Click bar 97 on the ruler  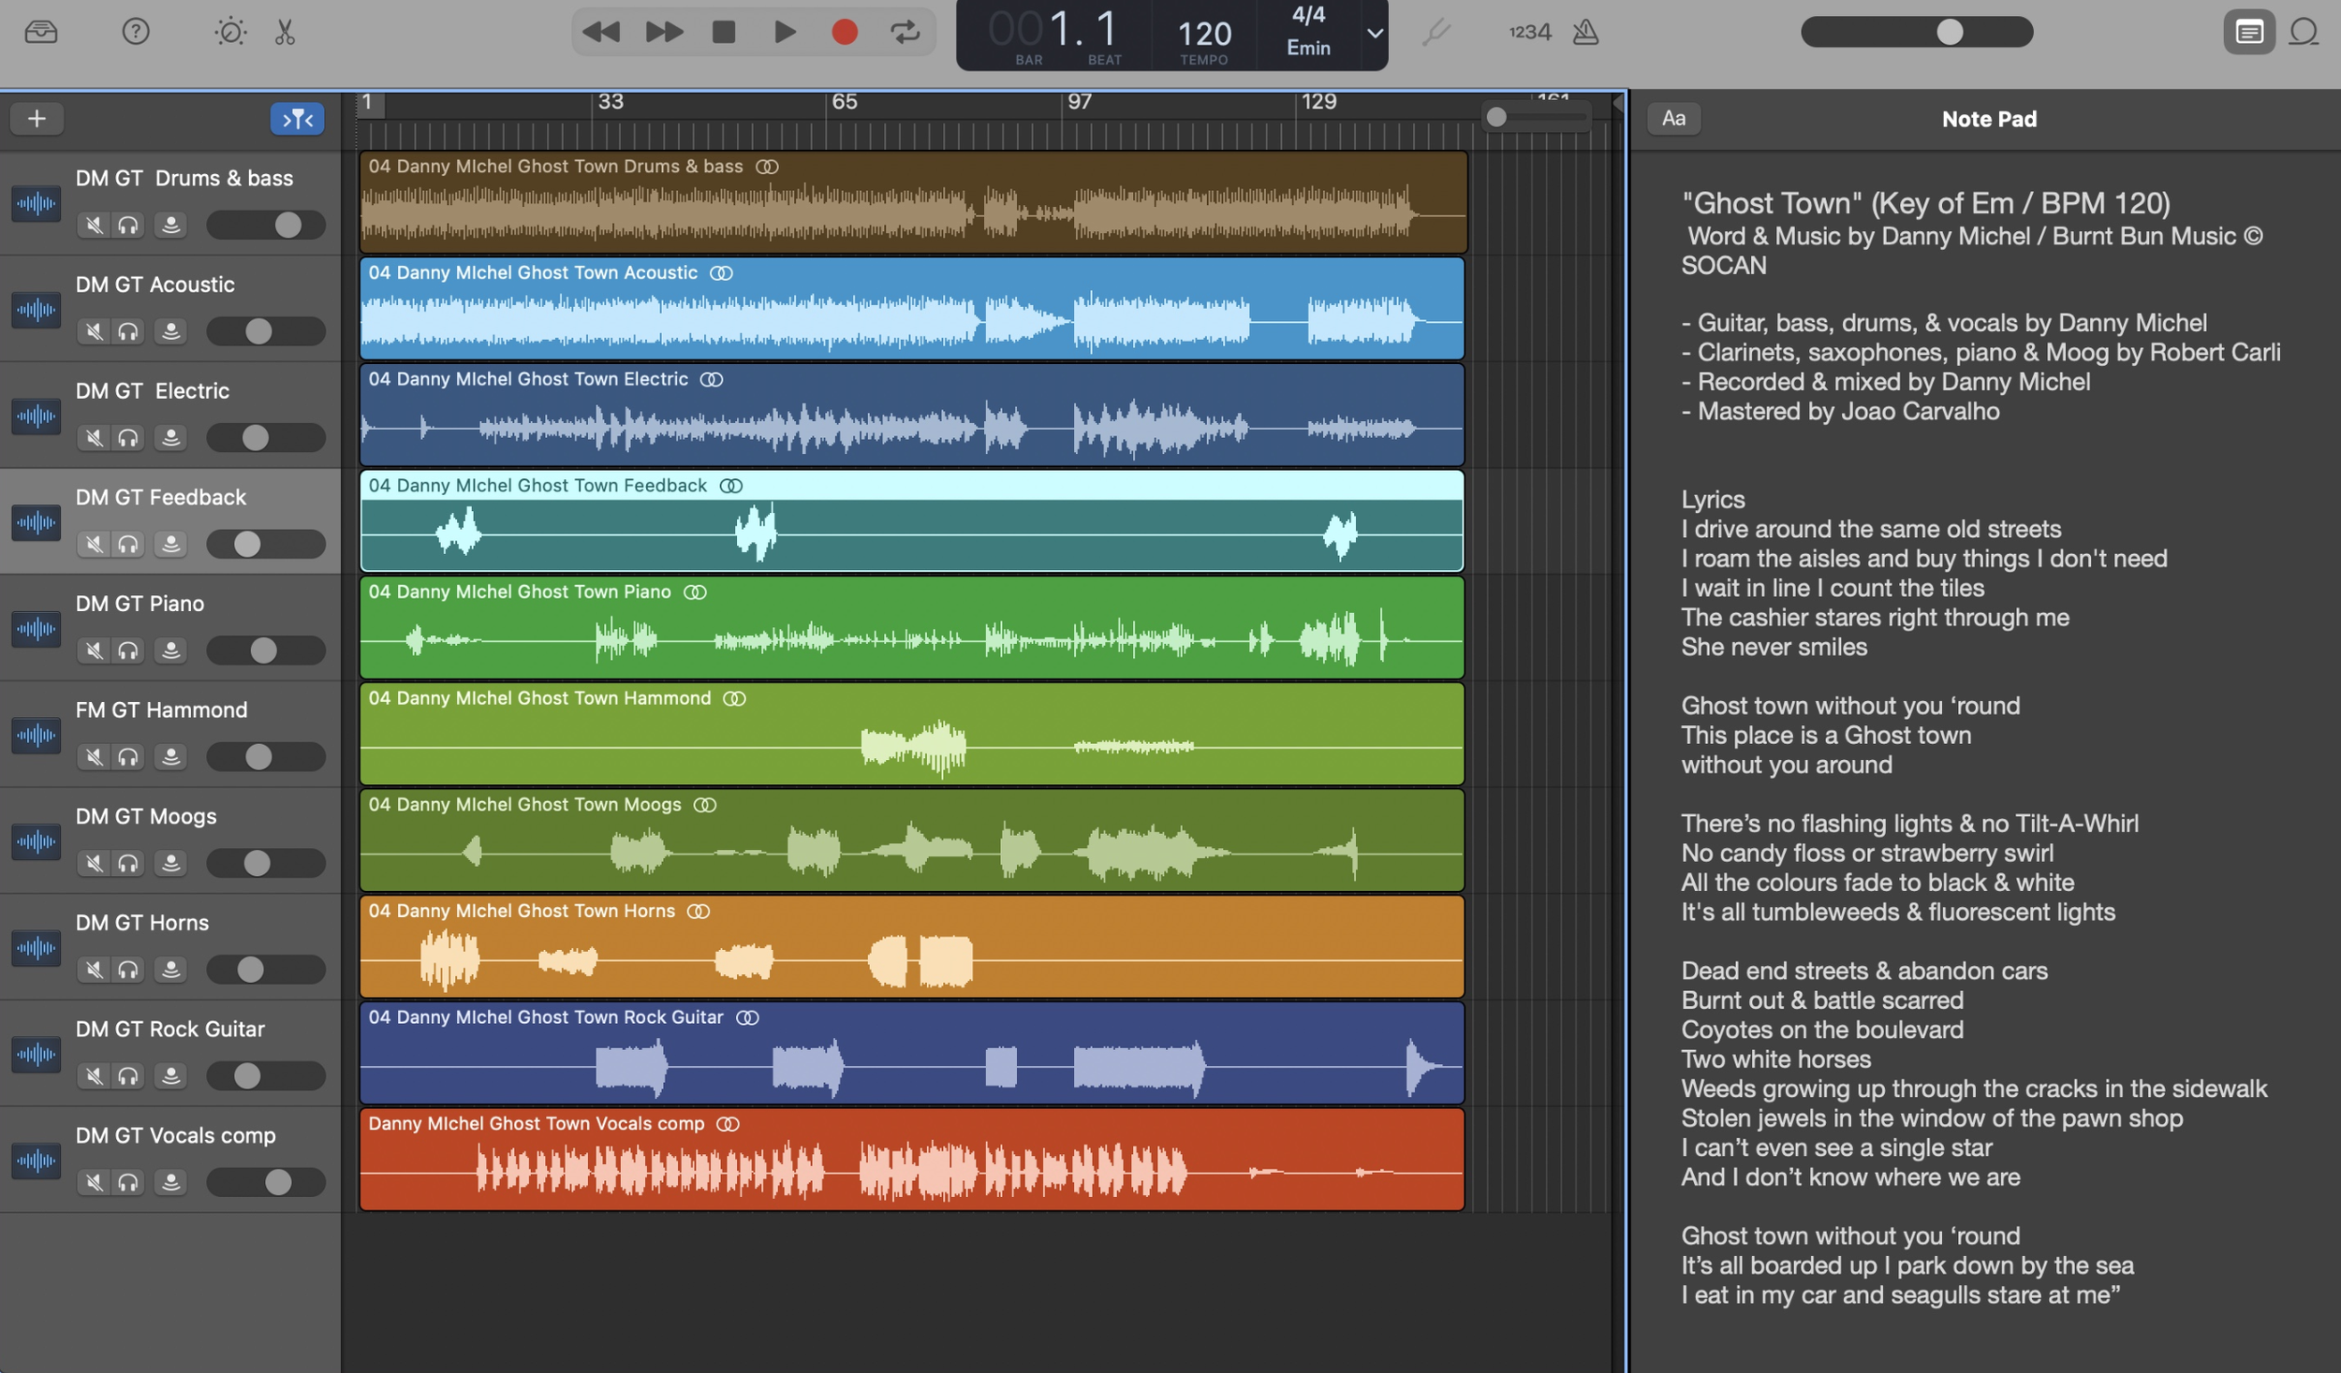point(1079,101)
